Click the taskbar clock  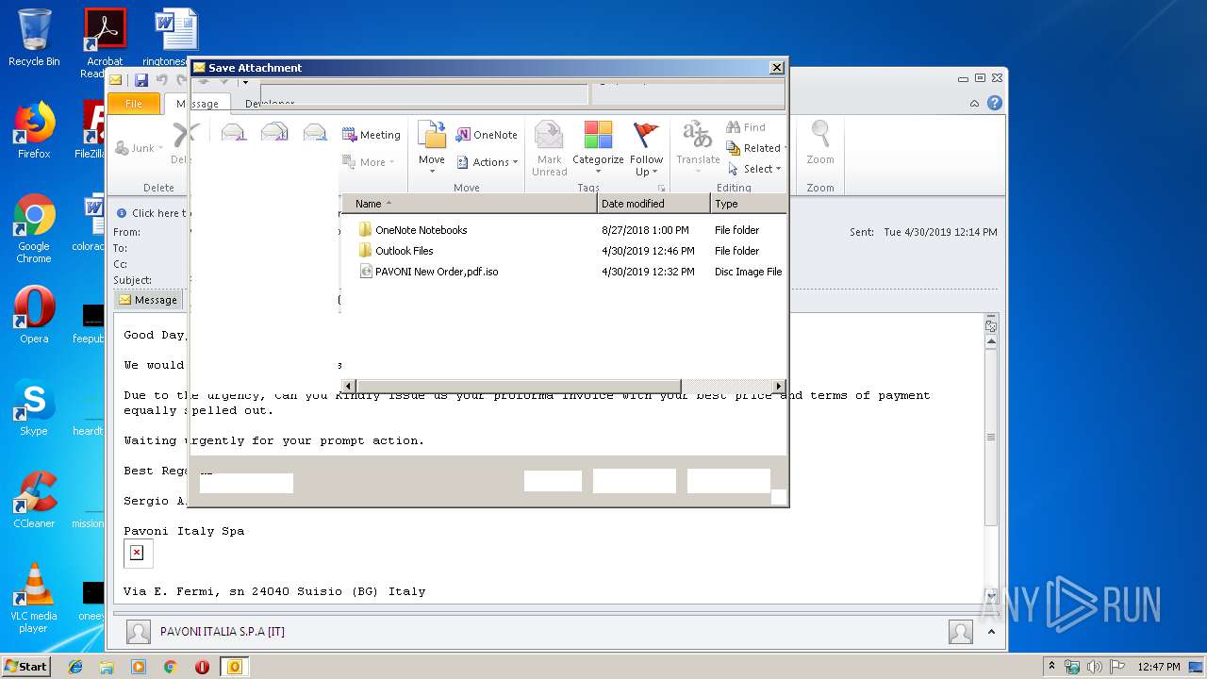(x=1158, y=667)
